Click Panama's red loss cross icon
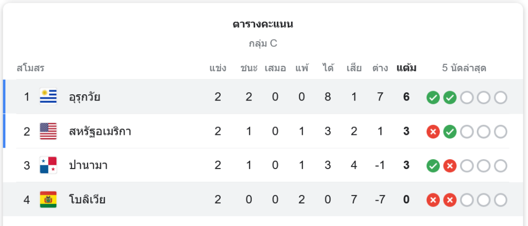The height and width of the screenshot is (226, 528). tap(450, 166)
